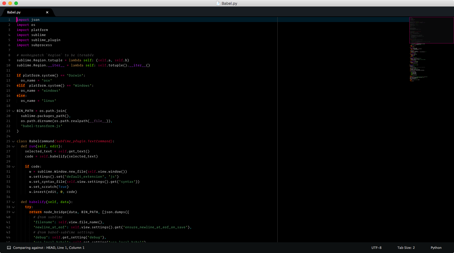Open the UTF-8 encoding selector

coord(376,248)
